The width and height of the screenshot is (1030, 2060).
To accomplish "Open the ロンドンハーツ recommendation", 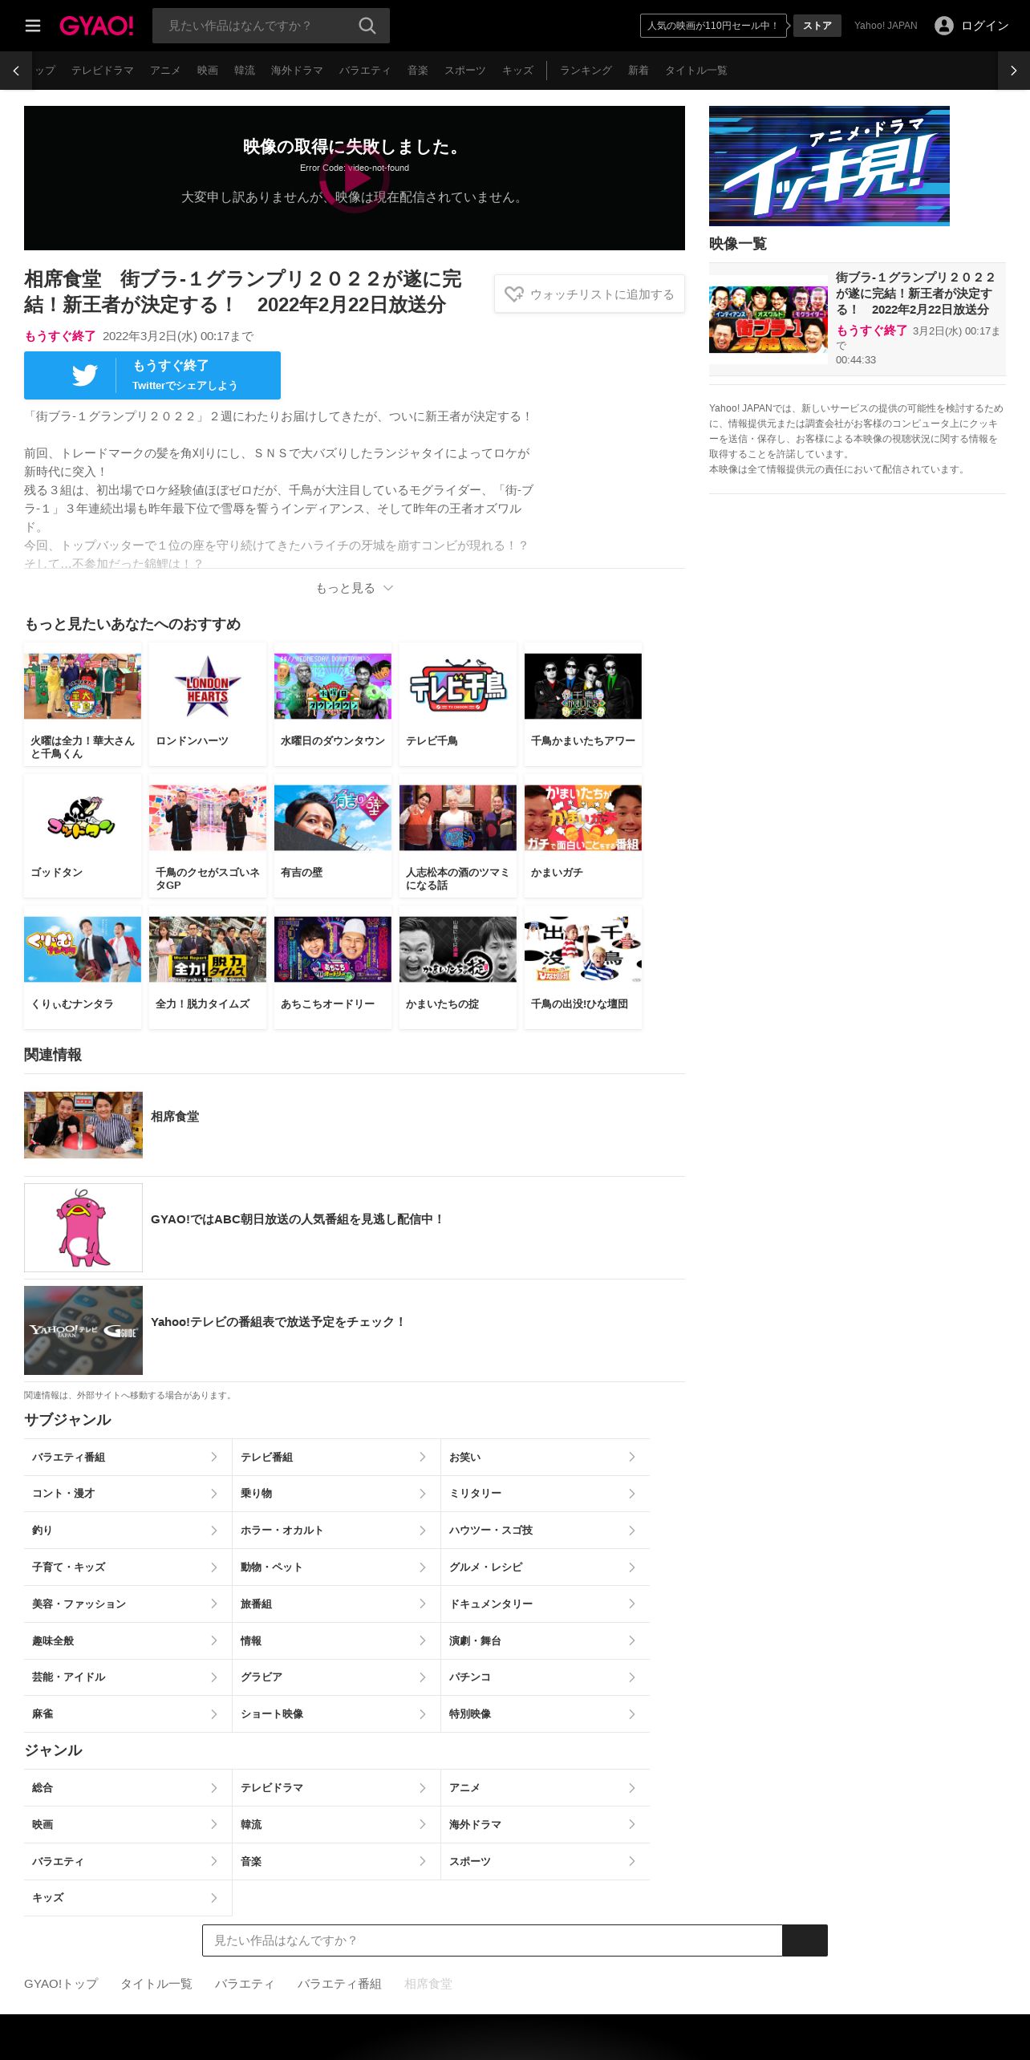I will point(208,704).
